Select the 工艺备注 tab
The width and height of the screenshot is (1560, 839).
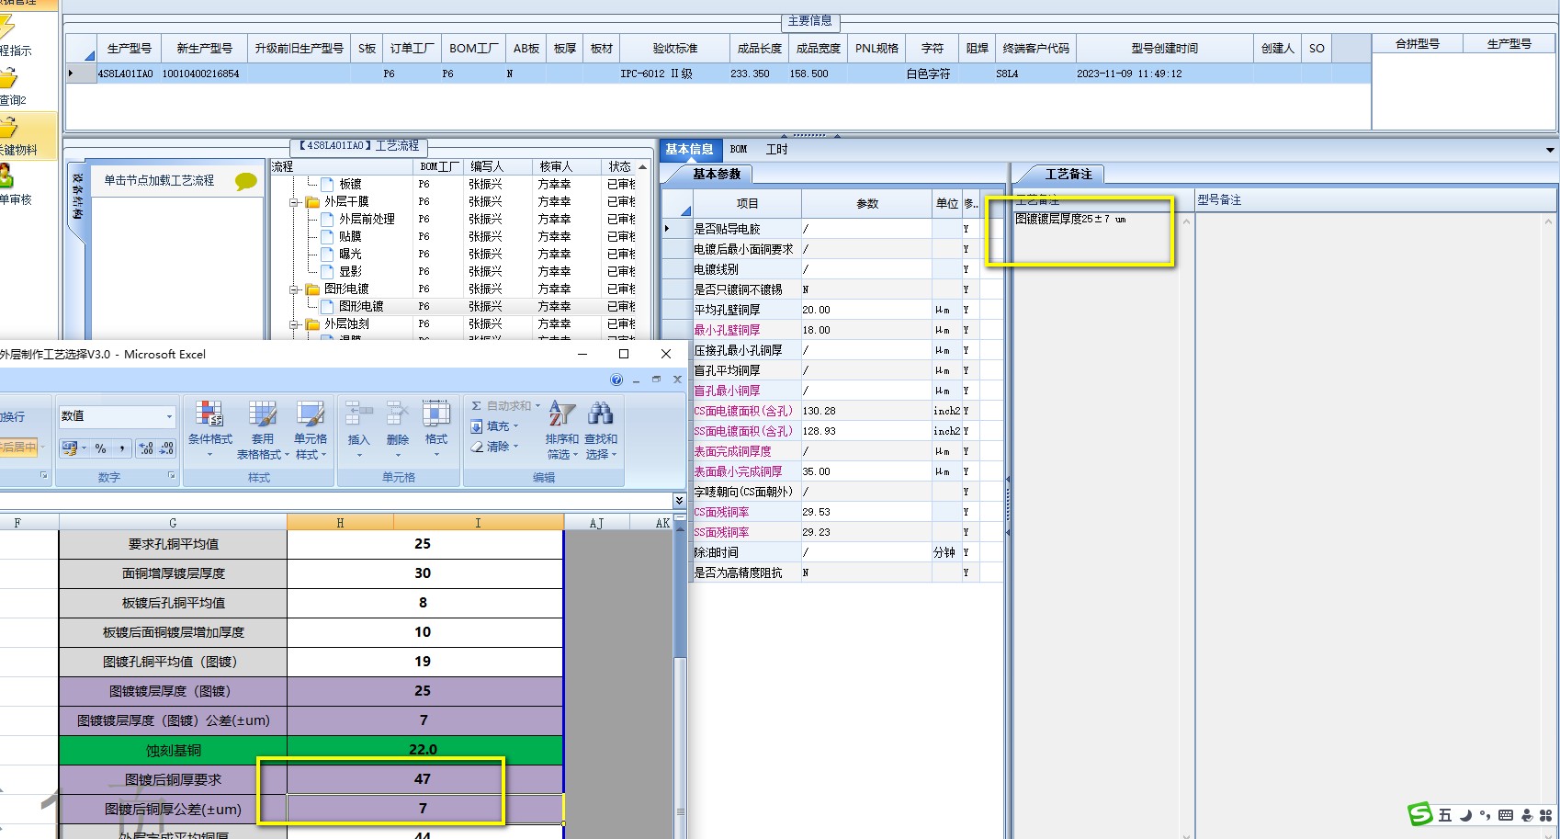pyautogui.click(x=1068, y=174)
